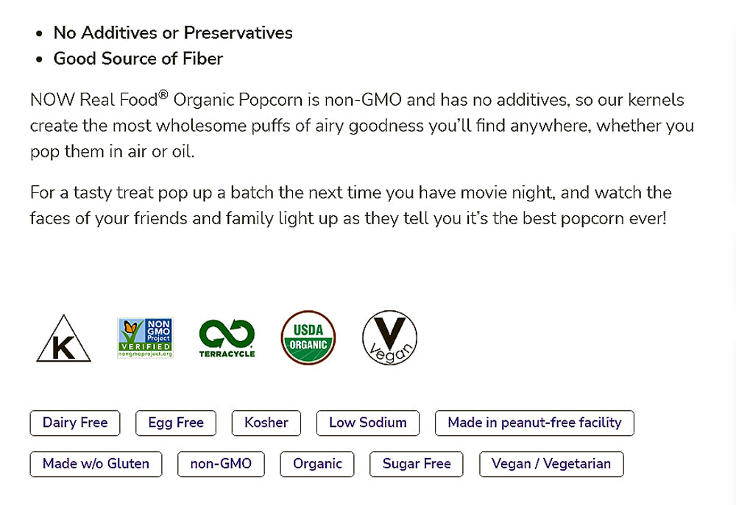
Task: Click the Kosher tag button
Action: [266, 423]
